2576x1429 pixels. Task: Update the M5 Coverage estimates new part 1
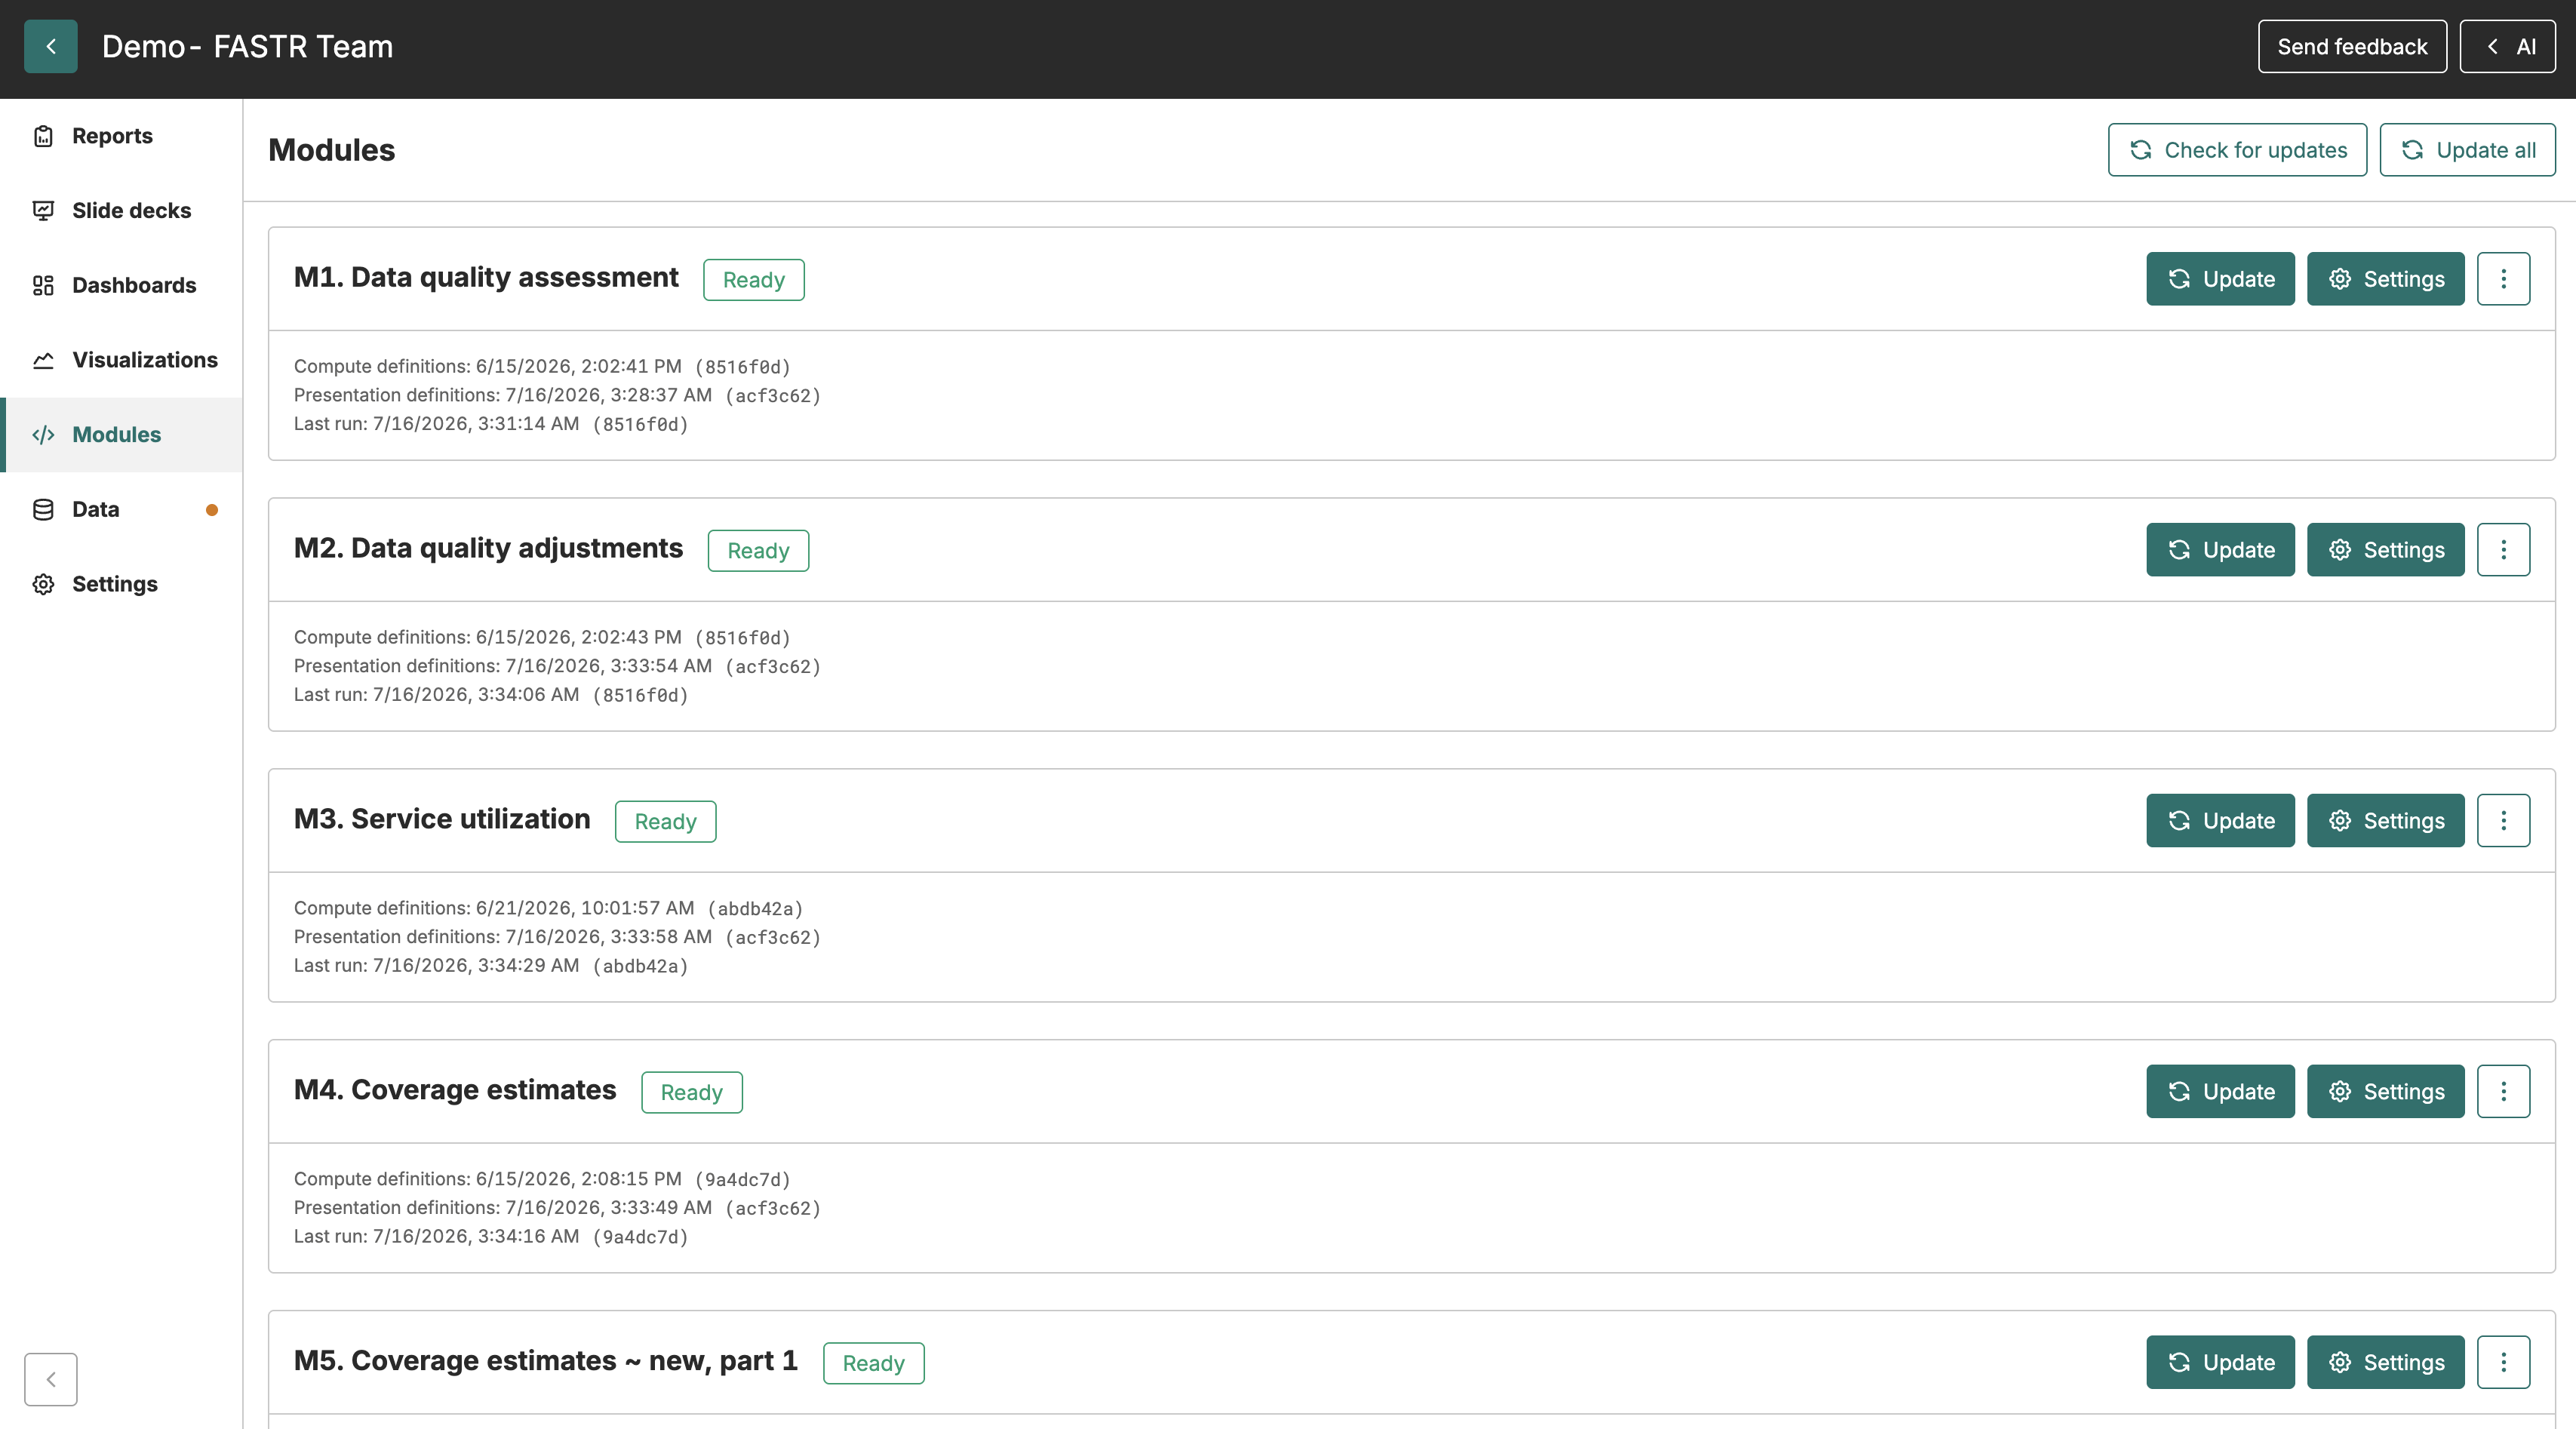2220,1362
